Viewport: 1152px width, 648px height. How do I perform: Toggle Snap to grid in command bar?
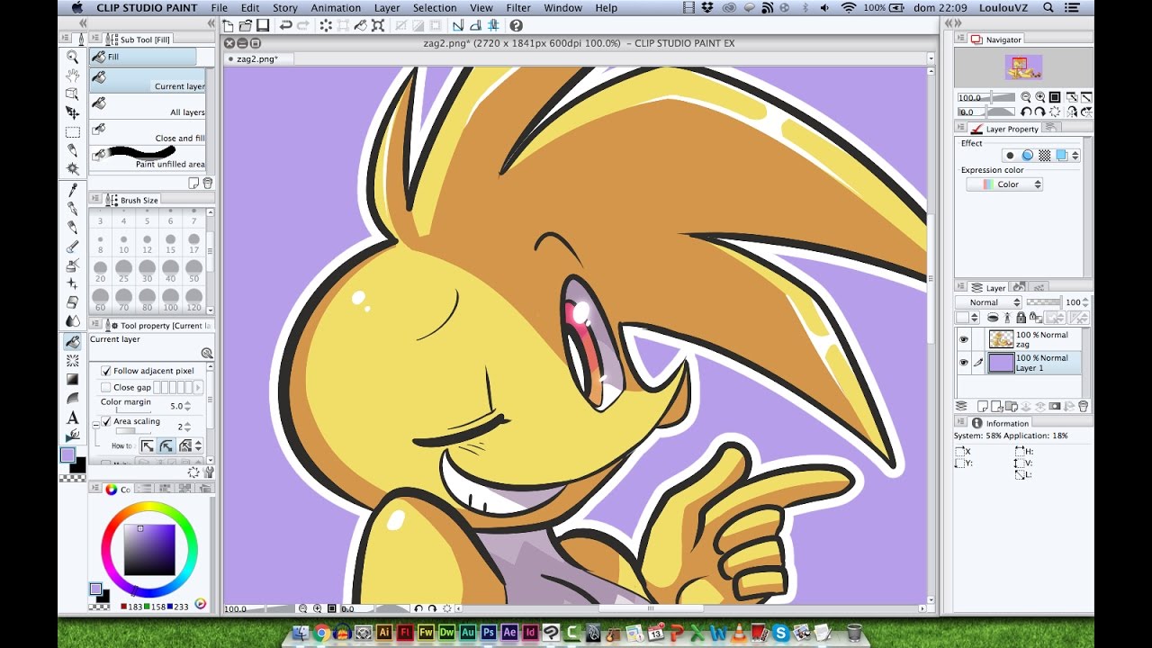click(x=491, y=26)
